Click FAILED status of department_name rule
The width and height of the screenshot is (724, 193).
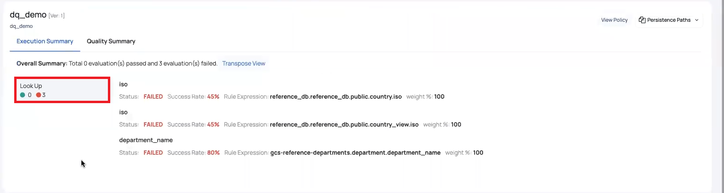[x=153, y=153]
